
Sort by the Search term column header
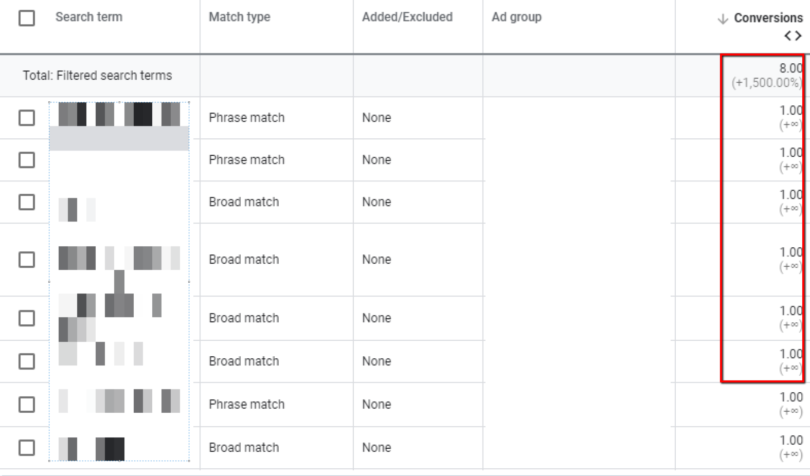click(89, 17)
